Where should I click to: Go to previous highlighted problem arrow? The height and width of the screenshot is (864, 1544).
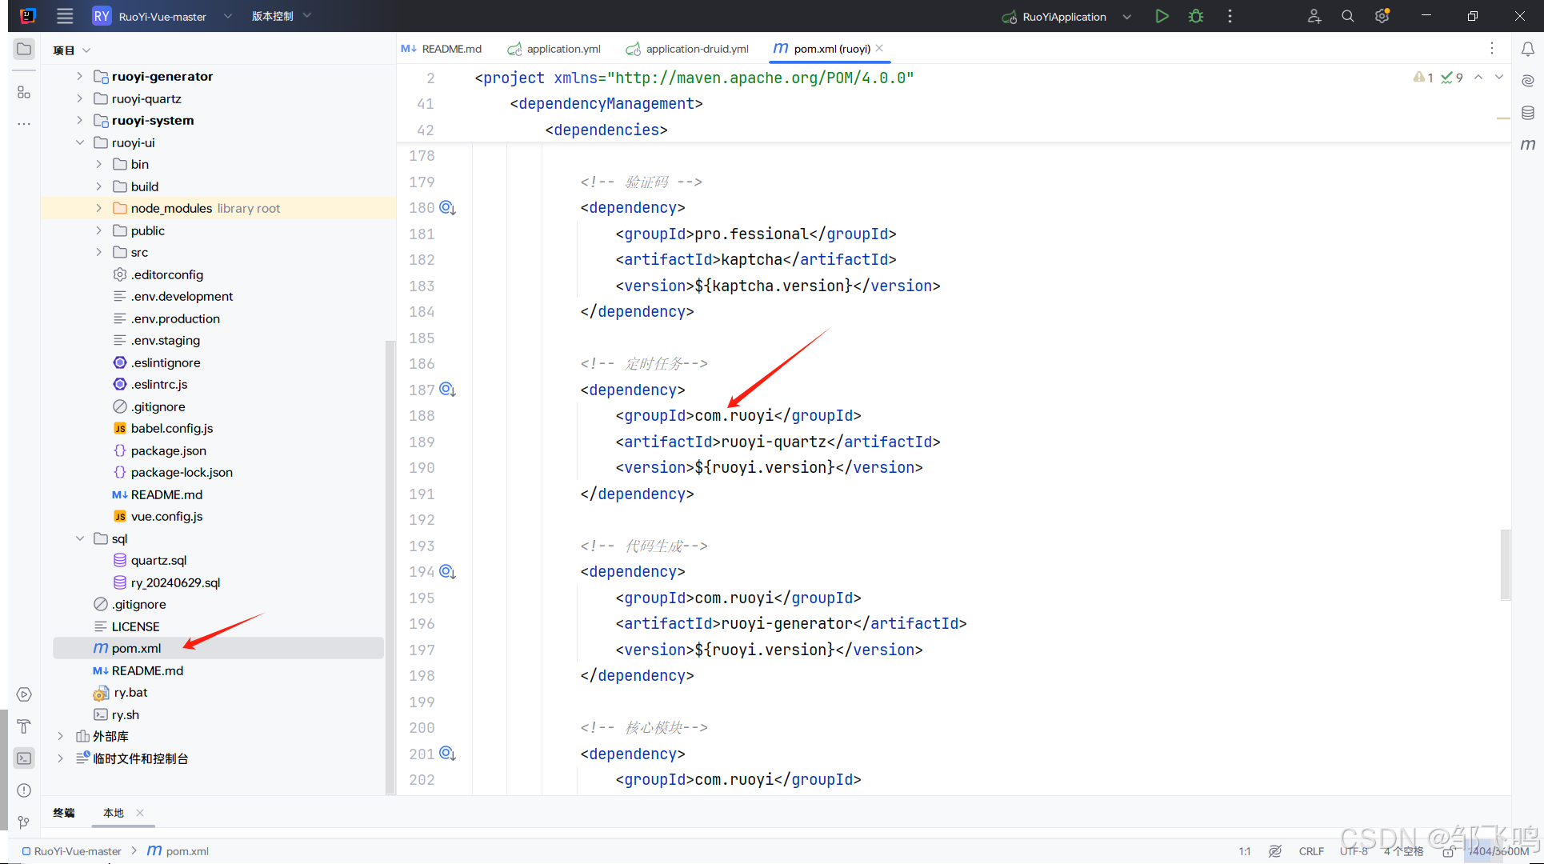click(x=1478, y=78)
